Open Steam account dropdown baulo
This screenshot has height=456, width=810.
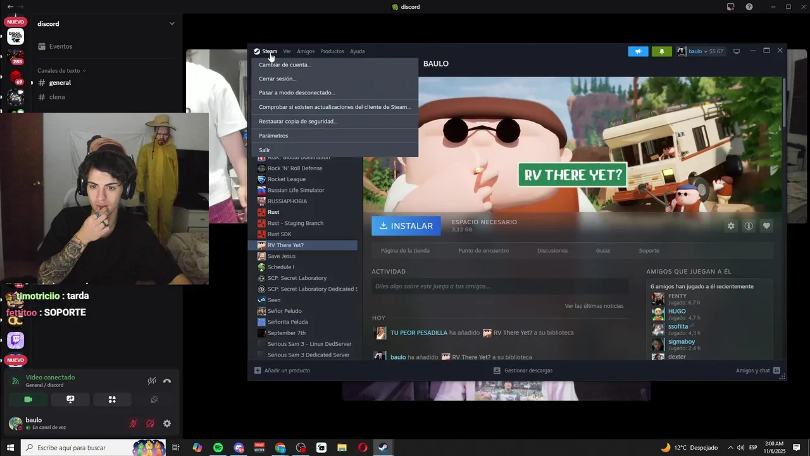[701, 51]
